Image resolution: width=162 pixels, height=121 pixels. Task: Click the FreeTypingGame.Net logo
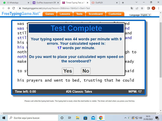pyautogui.click(x=21, y=14)
